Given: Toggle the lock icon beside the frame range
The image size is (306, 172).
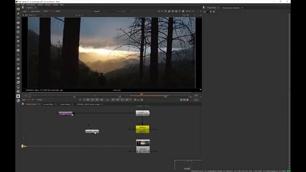Looking at the screenshot, I should [187, 100].
